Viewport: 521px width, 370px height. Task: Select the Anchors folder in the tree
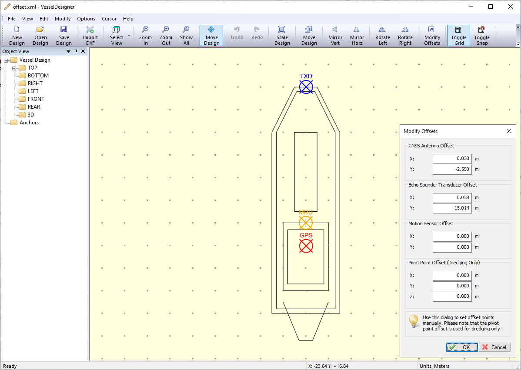[x=29, y=123]
